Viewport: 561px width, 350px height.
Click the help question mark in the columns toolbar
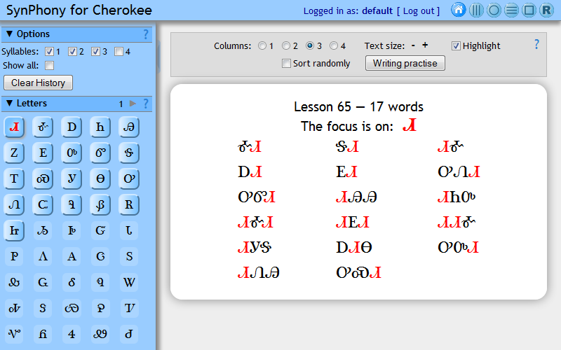(x=536, y=44)
